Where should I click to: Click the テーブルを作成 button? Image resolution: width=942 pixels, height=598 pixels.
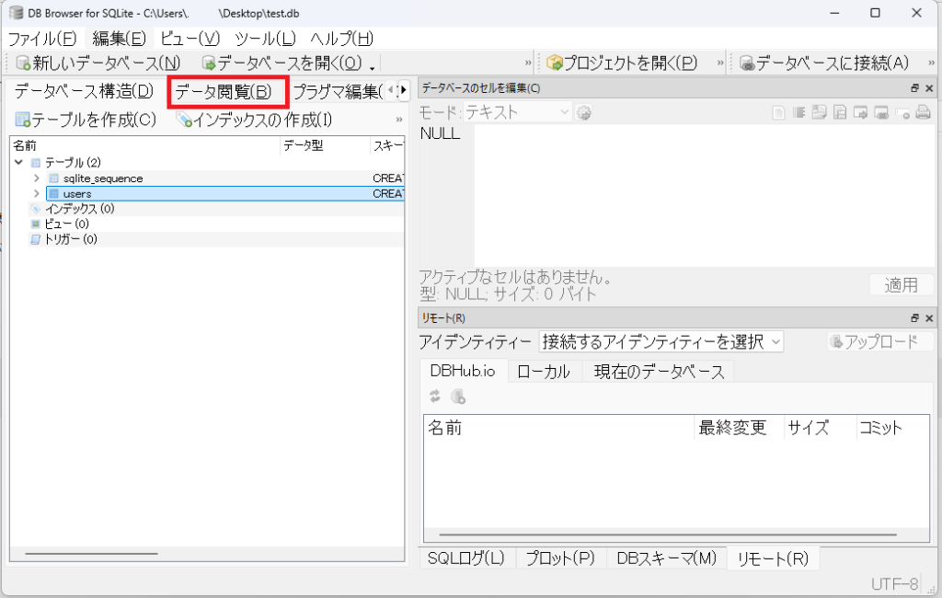86,120
